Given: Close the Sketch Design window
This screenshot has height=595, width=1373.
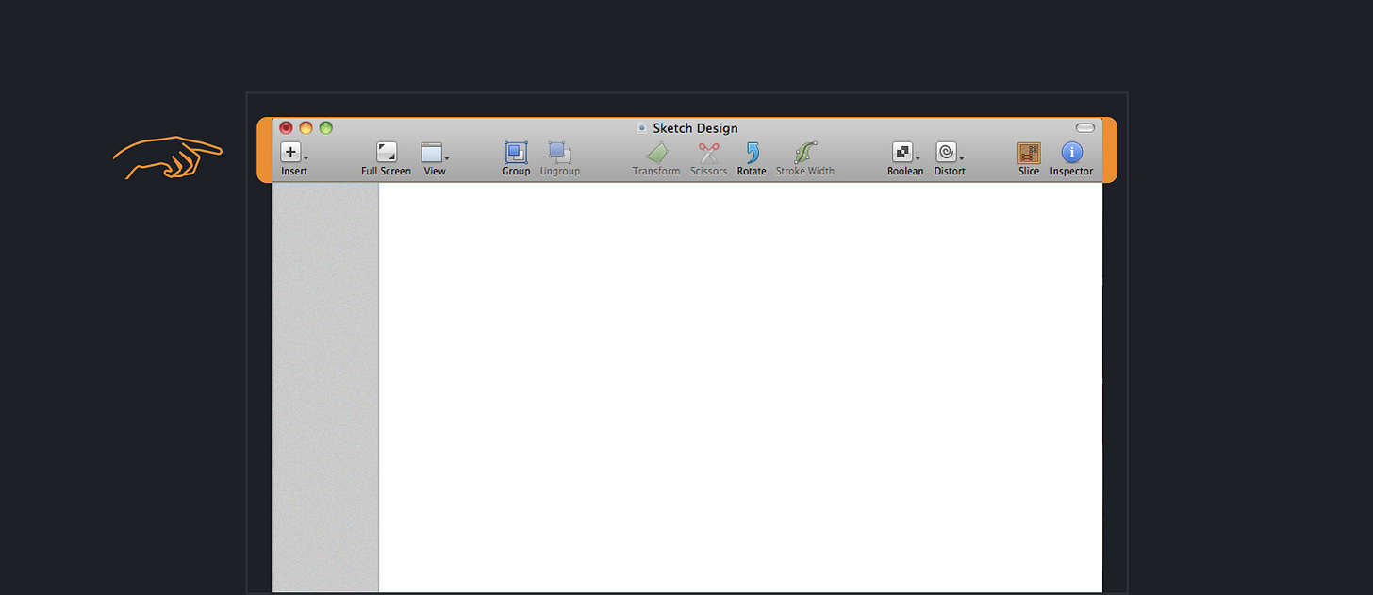Looking at the screenshot, I should point(287,127).
